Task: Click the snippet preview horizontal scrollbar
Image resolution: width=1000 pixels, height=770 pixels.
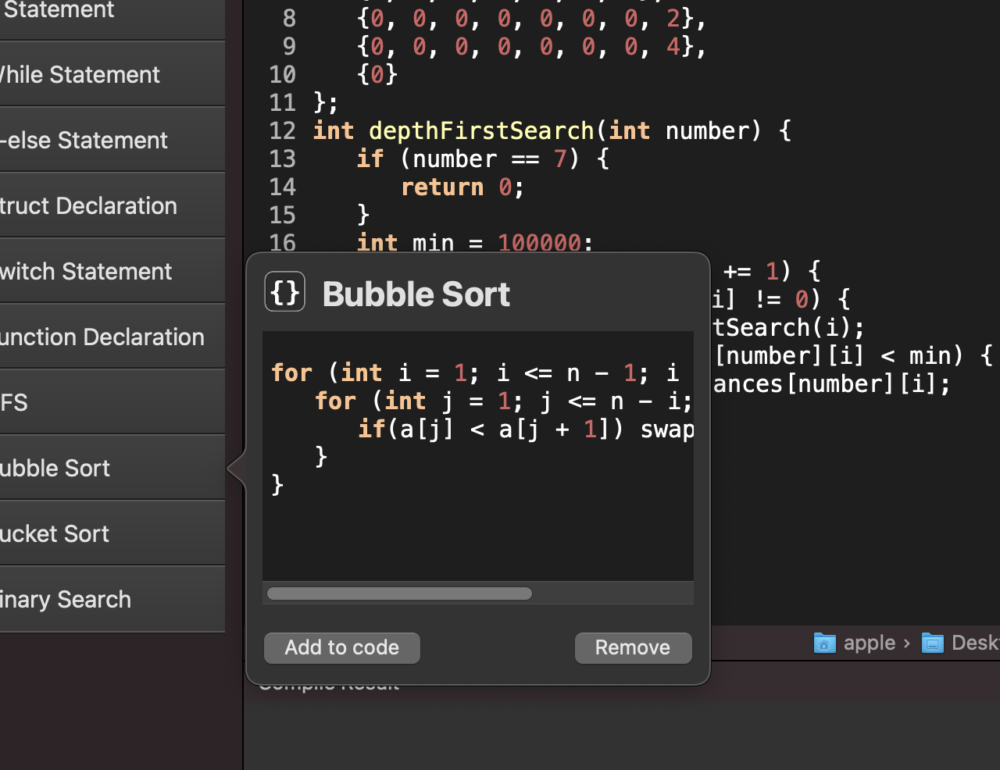Action: click(399, 594)
